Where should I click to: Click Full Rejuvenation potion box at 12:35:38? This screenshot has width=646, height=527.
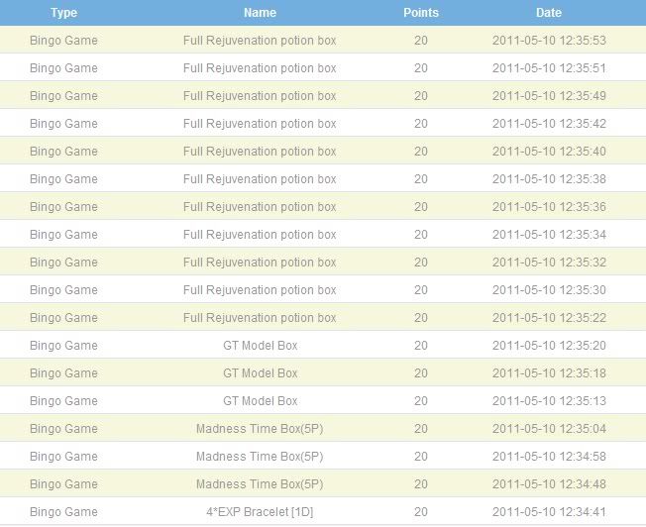click(x=260, y=179)
